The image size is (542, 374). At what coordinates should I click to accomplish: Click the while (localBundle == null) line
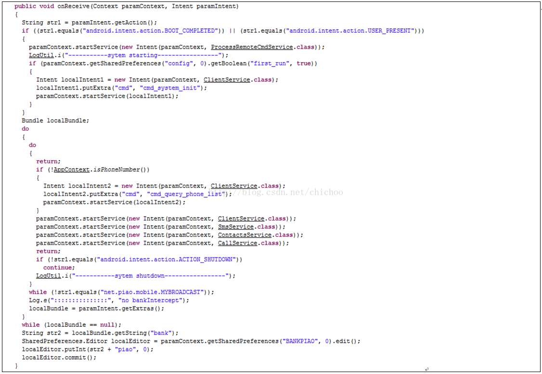click(x=72, y=325)
